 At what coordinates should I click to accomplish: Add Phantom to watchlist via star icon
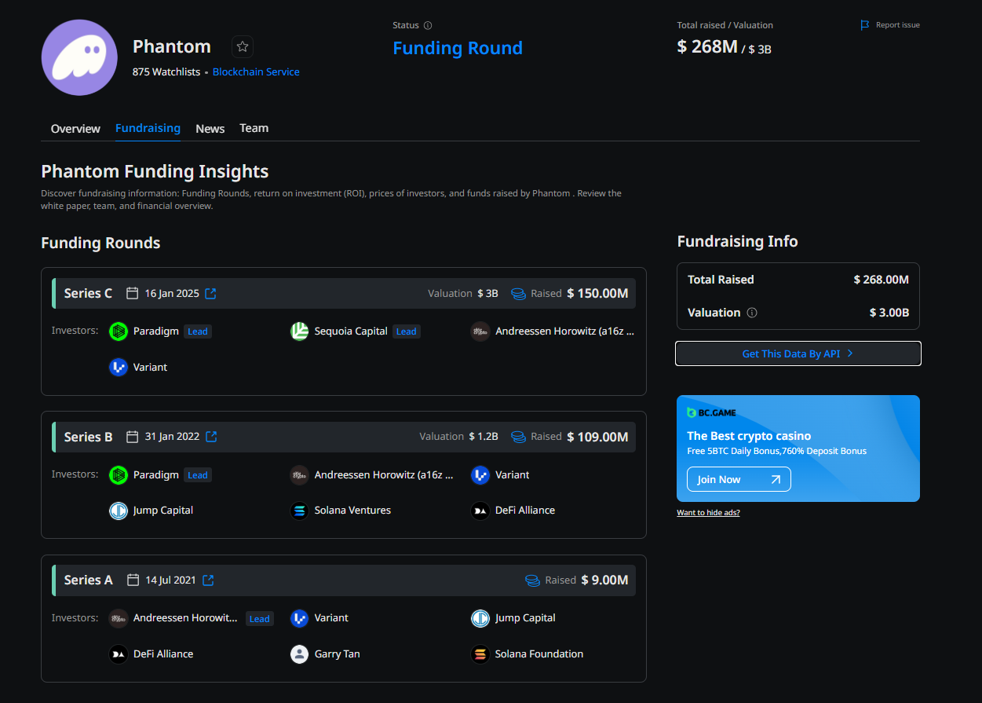(x=242, y=46)
